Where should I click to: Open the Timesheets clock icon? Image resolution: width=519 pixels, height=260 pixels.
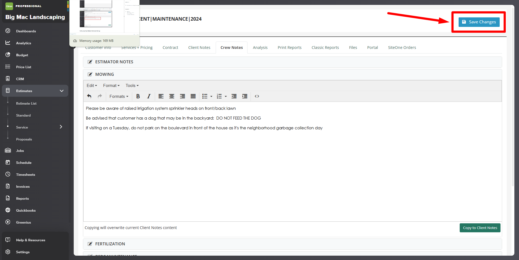coord(8,174)
